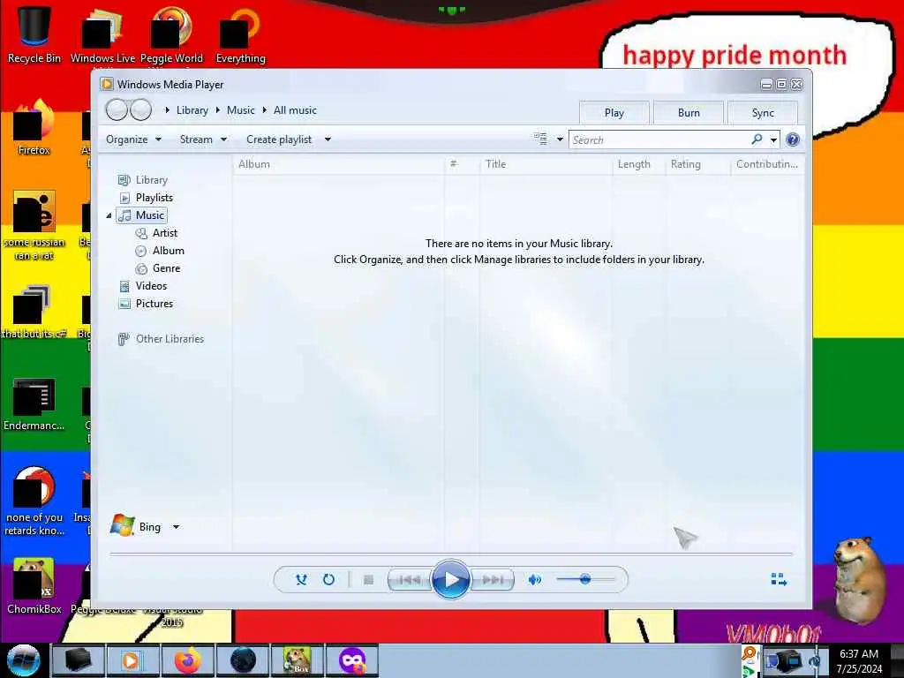Select Genre under Music
The width and height of the screenshot is (904, 678).
pyautogui.click(x=157, y=268)
